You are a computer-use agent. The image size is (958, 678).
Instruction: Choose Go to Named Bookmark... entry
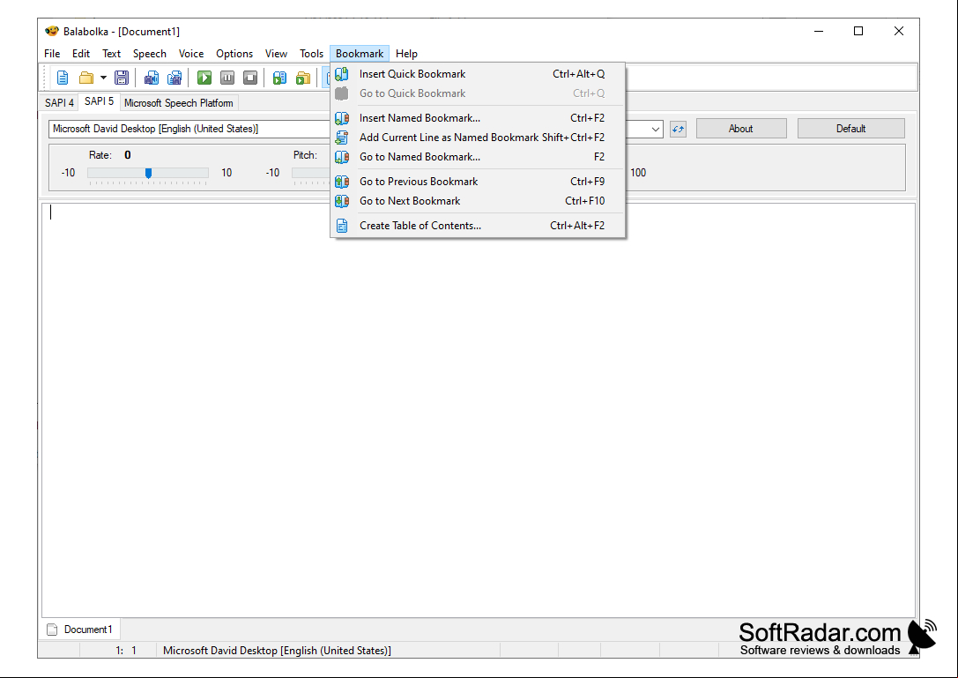tap(478, 157)
